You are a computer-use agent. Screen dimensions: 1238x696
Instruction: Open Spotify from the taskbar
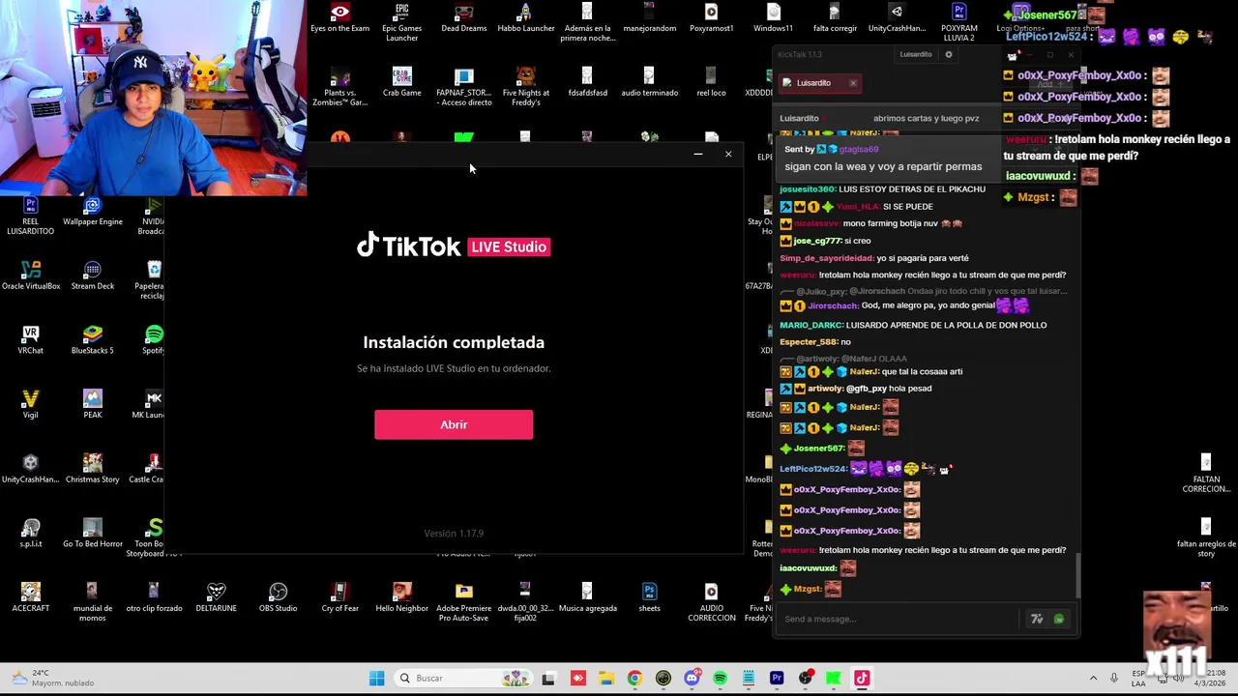(x=720, y=679)
